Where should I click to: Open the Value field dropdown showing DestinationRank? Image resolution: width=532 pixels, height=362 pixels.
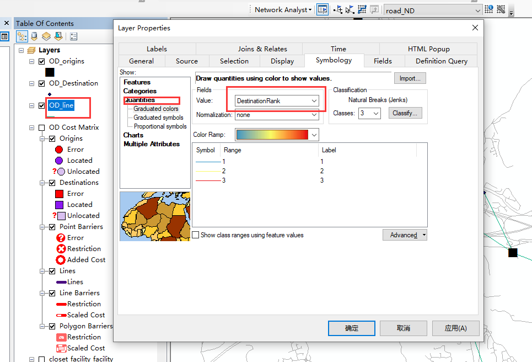click(313, 101)
